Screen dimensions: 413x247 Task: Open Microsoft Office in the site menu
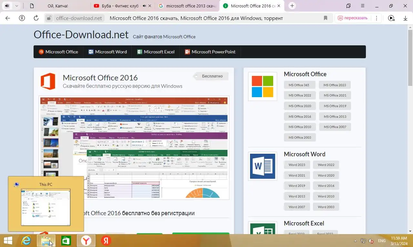pos(58,52)
